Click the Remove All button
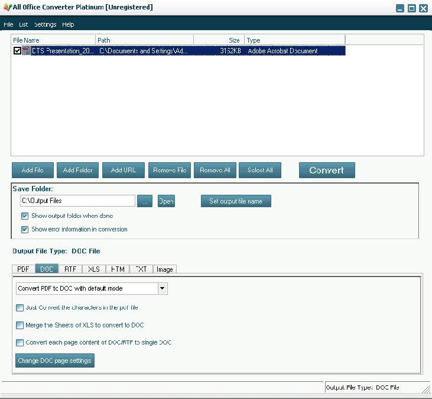Image resolution: width=432 pixels, height=399 pixels. [x=215, y=170]
